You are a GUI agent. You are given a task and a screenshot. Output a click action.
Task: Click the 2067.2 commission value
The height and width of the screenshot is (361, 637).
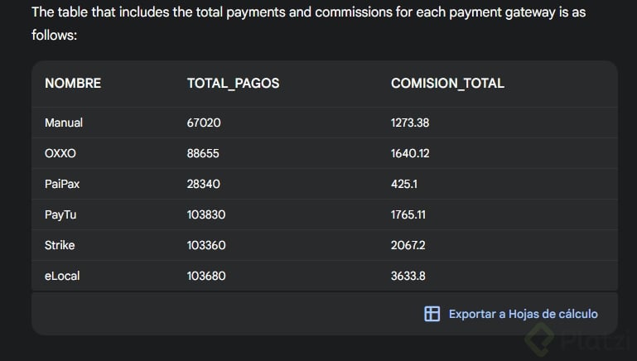[408, 245]
